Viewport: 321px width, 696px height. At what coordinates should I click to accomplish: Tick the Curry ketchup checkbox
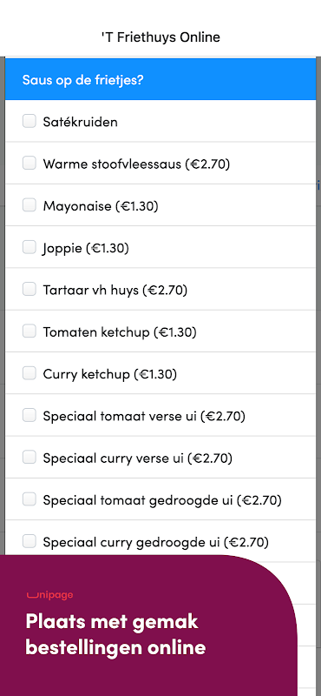29,373
